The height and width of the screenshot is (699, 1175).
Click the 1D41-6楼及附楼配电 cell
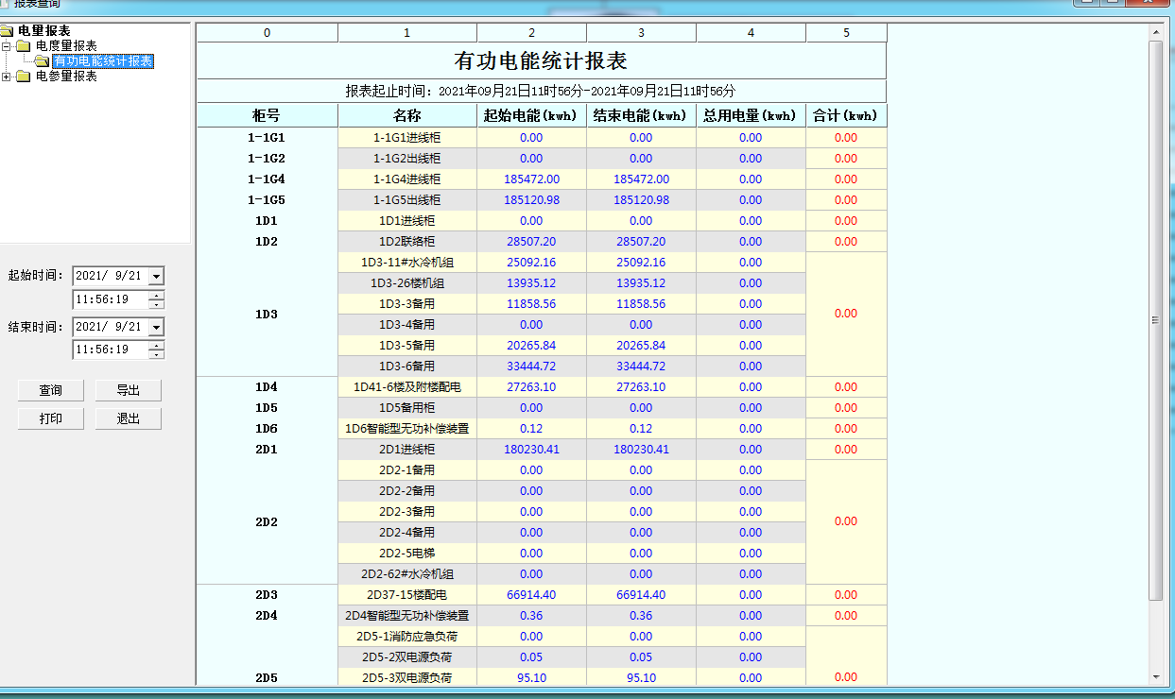coord(407,387)
